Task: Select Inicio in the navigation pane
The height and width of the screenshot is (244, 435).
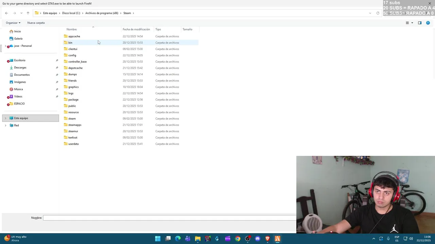Action: click(x=17, y=32)
